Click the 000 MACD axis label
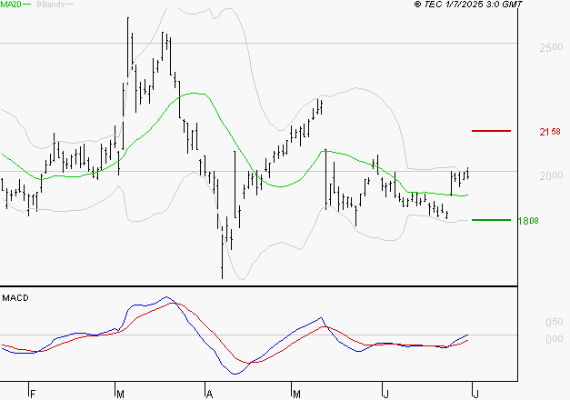 click(555, 339)
